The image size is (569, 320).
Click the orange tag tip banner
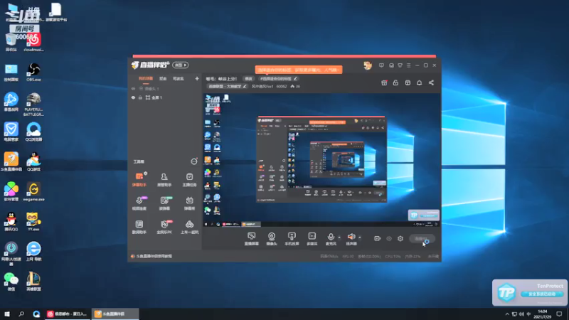click(x=298, y=69)
